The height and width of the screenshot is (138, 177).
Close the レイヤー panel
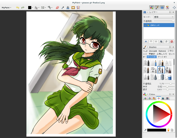coord(173,12)
